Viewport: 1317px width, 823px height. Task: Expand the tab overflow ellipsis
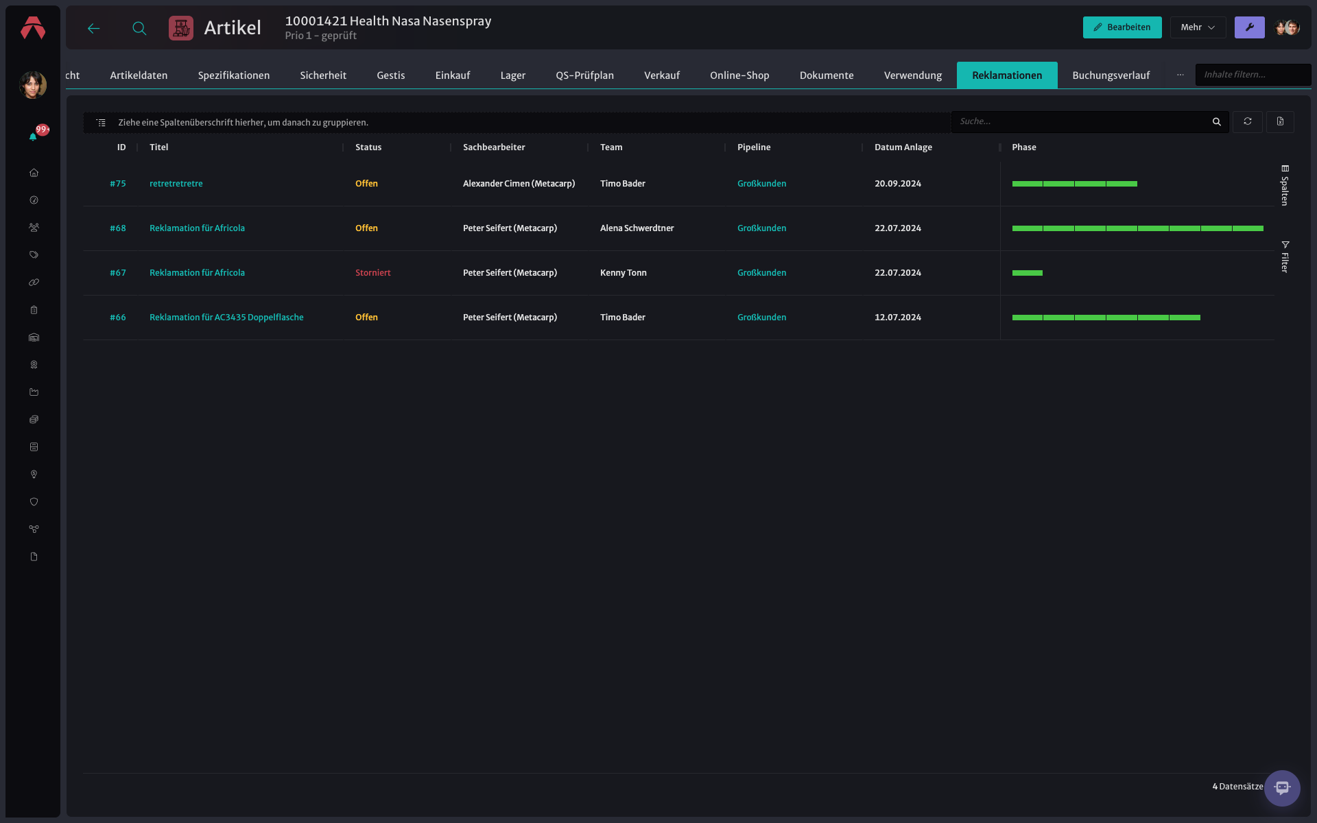pos(1180,75)
